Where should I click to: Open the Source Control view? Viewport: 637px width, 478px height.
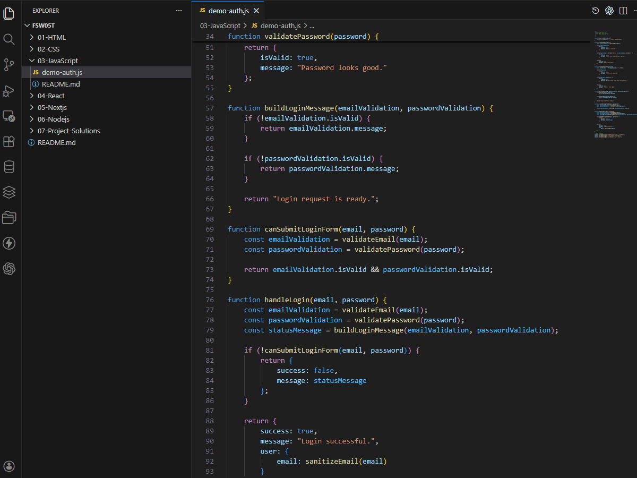pyautogui.click(x=9, y=64)
